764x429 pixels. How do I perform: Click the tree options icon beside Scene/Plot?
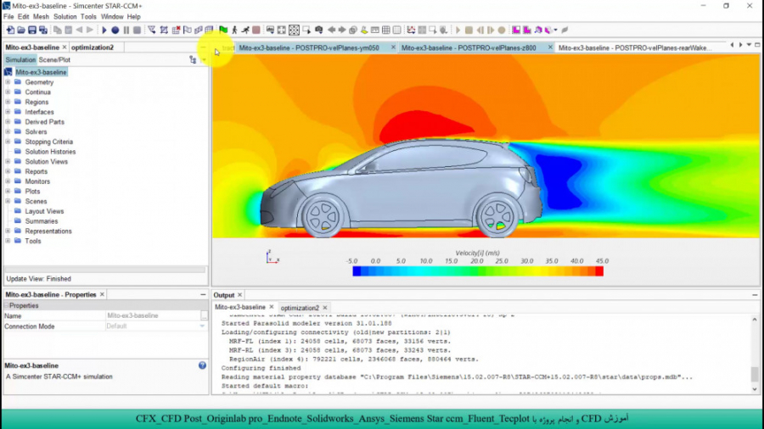[x=193, y=60]
